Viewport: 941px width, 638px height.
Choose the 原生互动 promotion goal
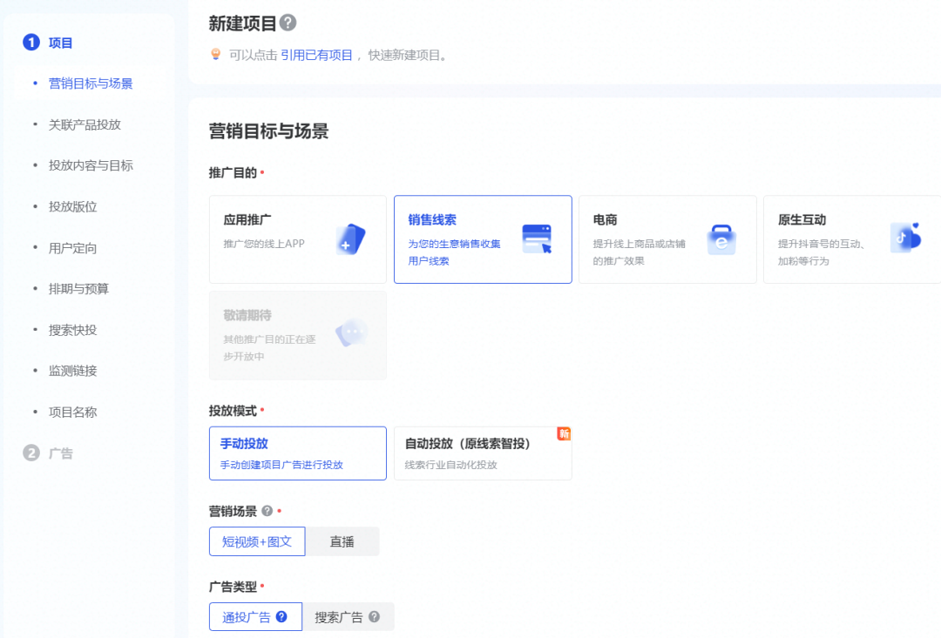click(x=852, y=239)
